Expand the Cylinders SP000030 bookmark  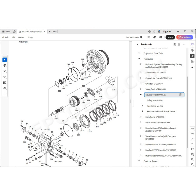coord(141,83)
